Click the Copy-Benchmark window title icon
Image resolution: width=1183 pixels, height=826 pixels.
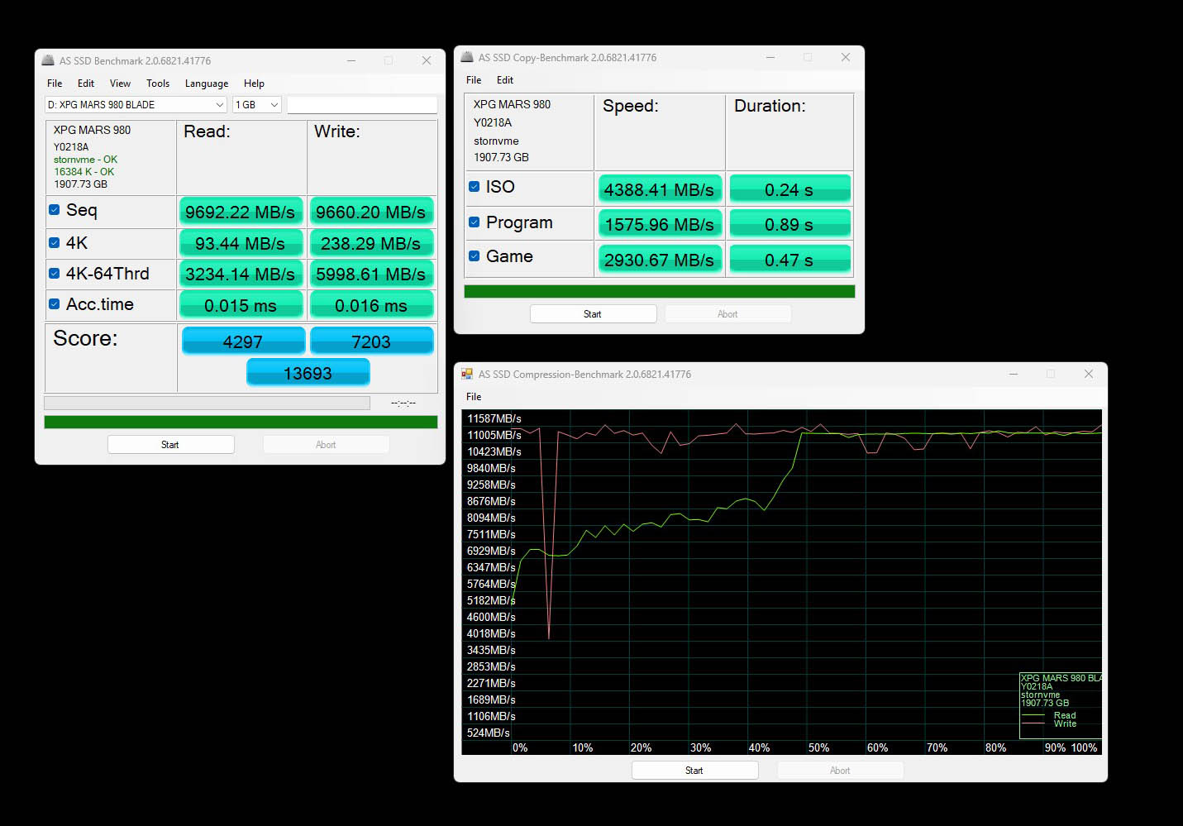(x=467, y=57)
